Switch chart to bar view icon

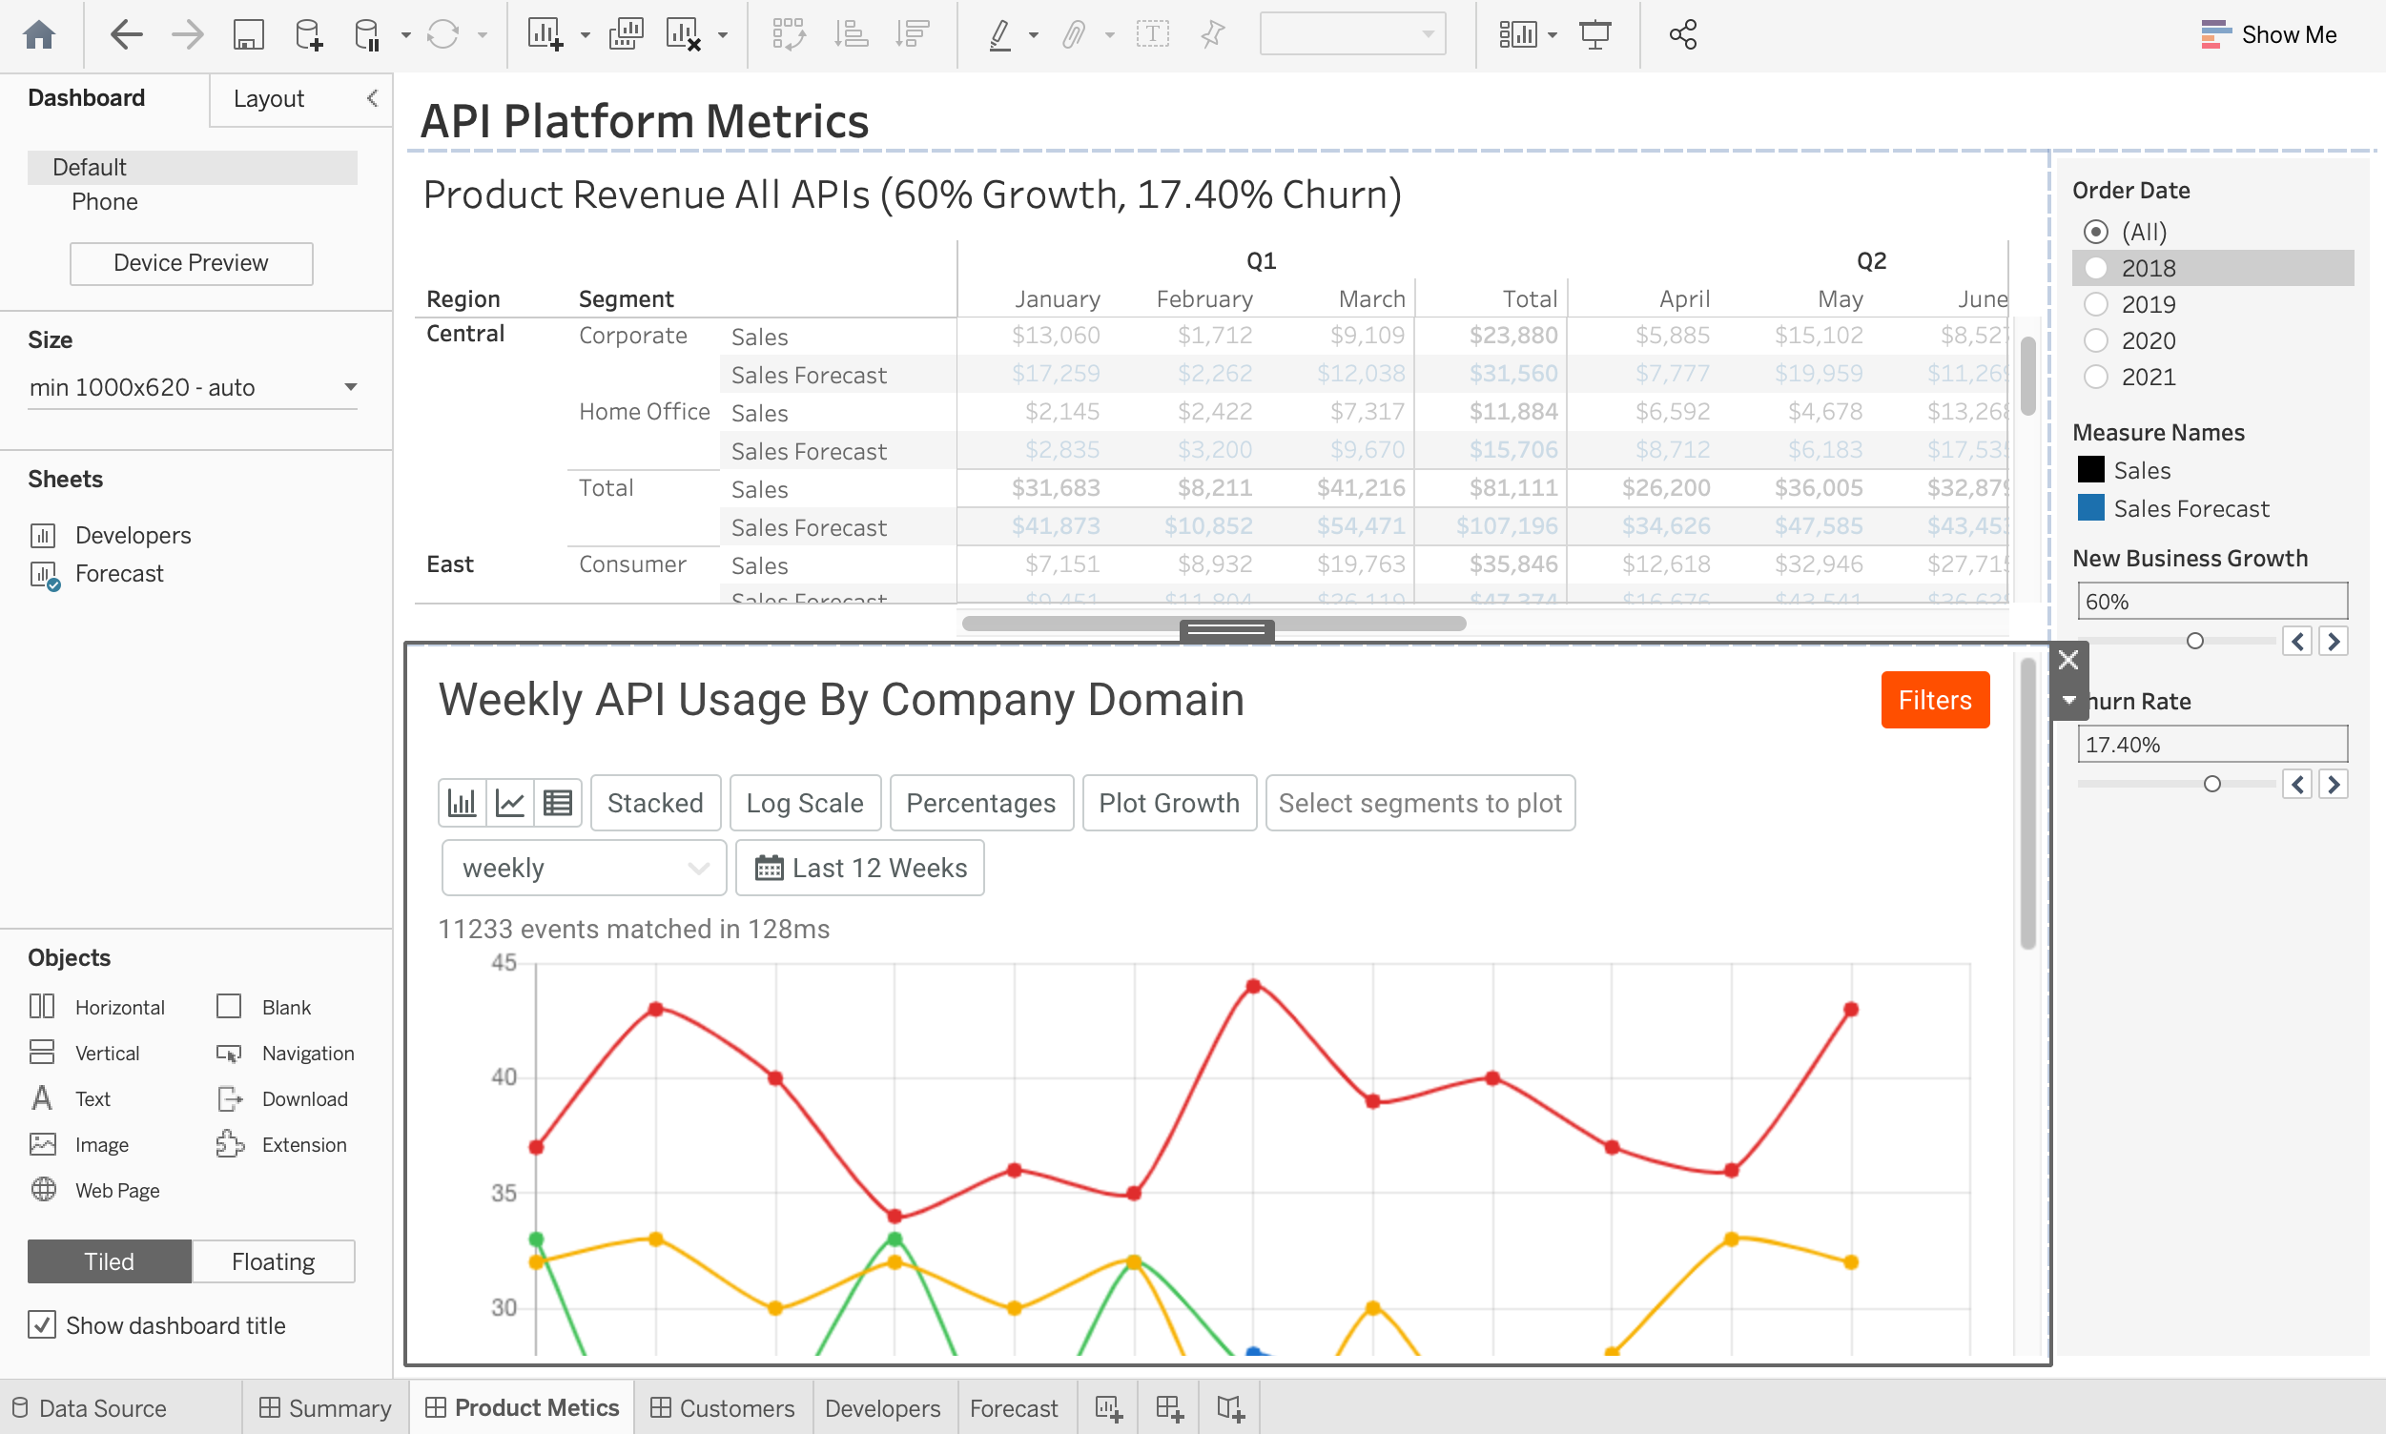point(462,803)
